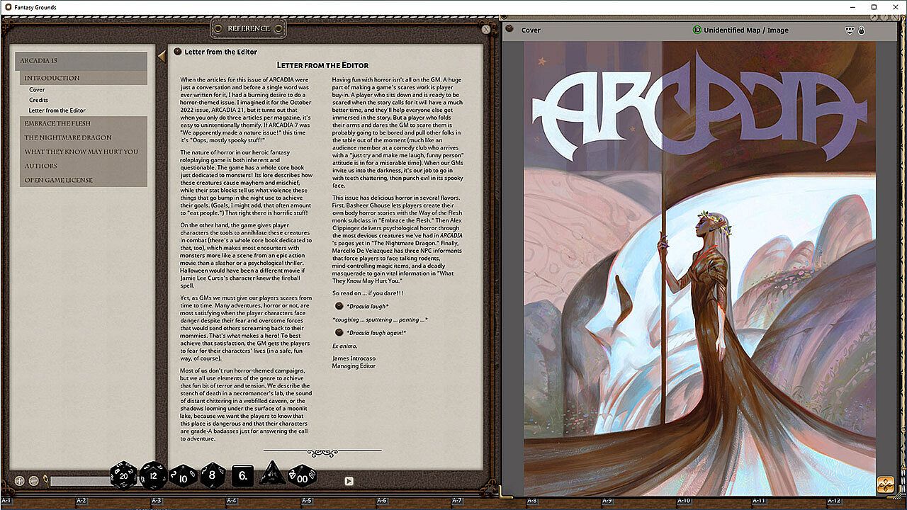Minimize the Fantasy Grounds window
The height and width of the screenshot is (510, 907).
tap(854, 7)
